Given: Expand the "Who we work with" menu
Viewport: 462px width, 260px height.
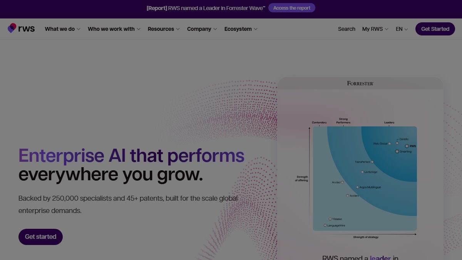Looking at the screenshot, I should [x=114, y=29].
